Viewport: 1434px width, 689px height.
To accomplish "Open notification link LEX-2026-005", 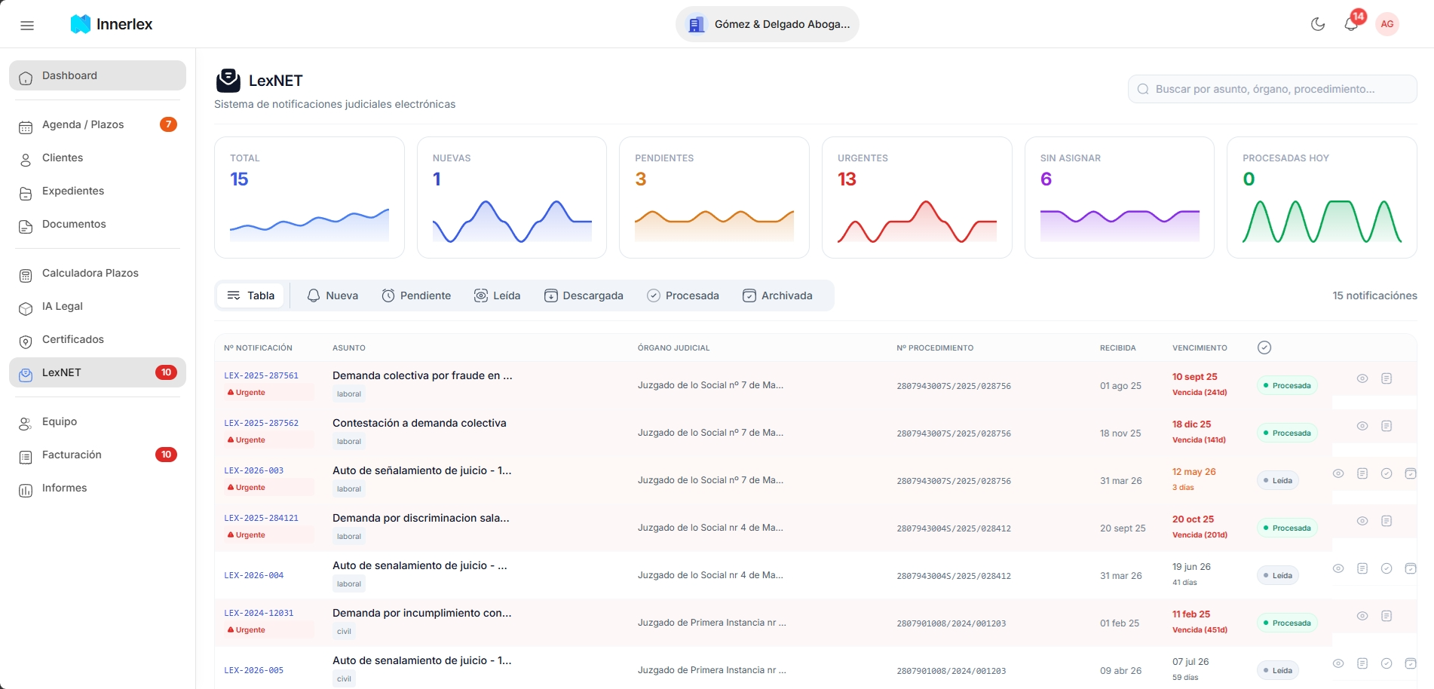I will coord(253,670).
